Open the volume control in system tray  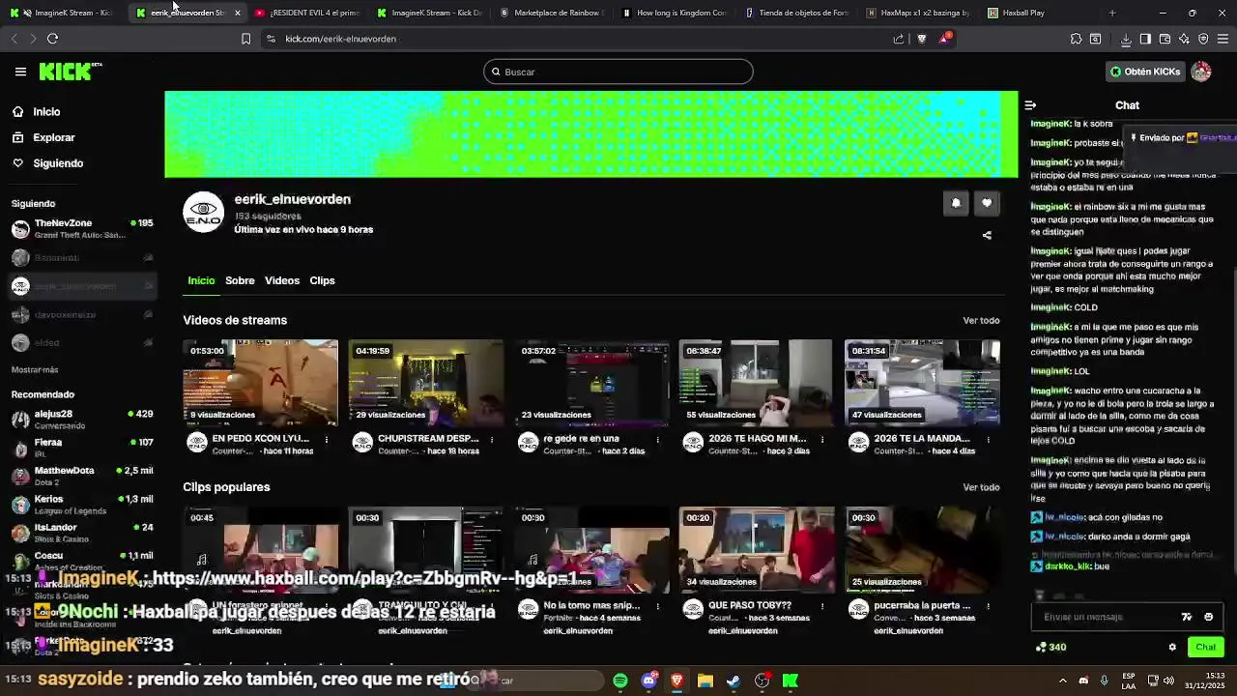coord(1168,681)
